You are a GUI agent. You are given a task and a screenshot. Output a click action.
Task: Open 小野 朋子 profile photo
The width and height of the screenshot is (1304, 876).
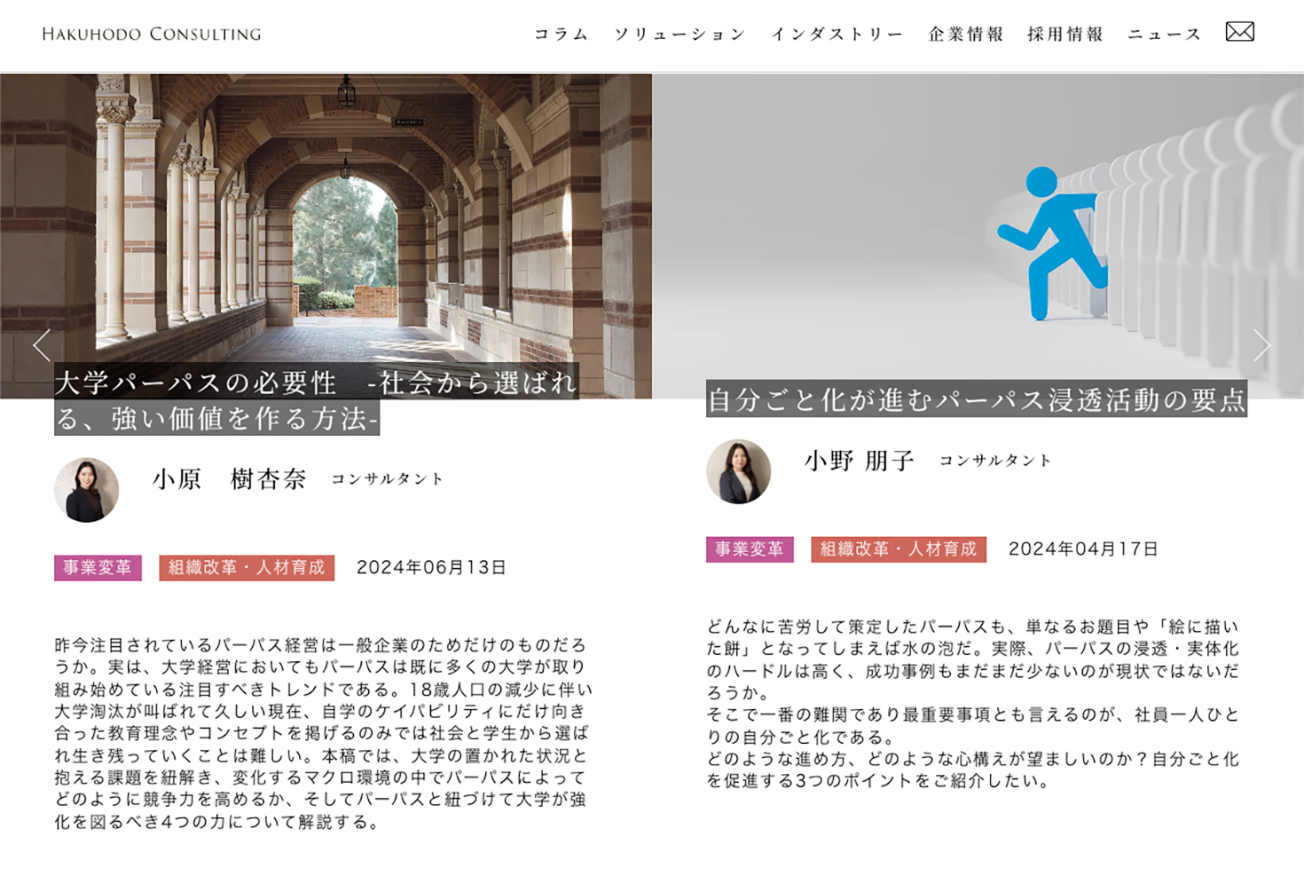(738, 471)
